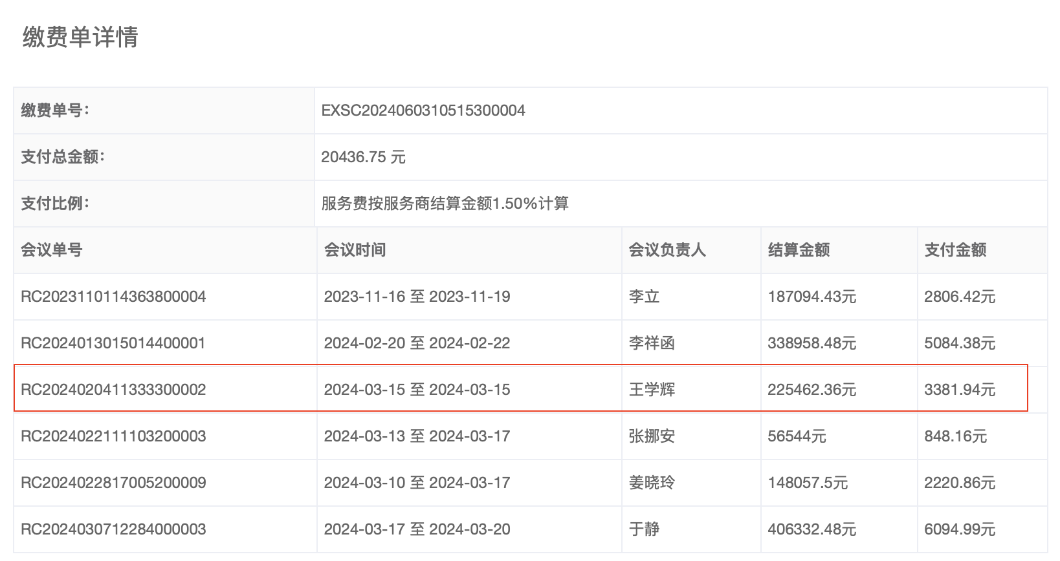This screenshot has width=1060, height=561.
Task: Click the 支付金额 column header
Action: coord(955,250)
